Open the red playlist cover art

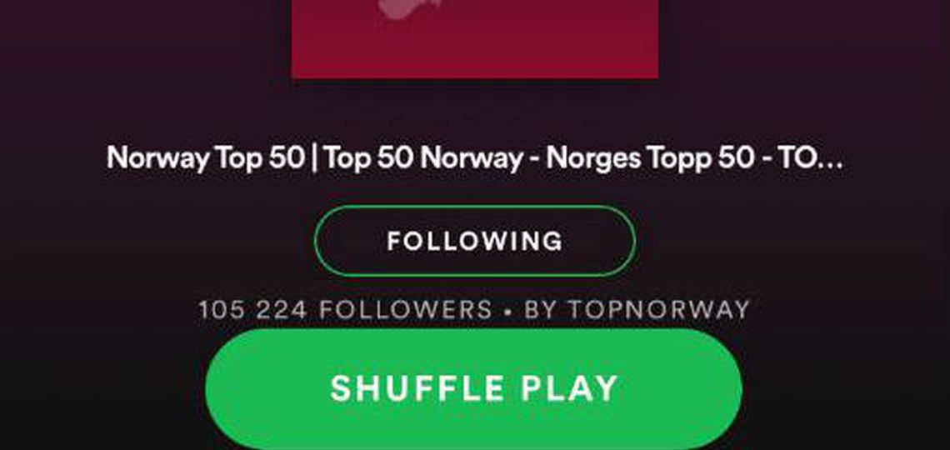coord(475,39)
